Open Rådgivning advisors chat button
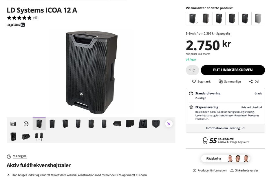Image resolution: width=278 pixels, height=177 pixels. coord(225,159)
